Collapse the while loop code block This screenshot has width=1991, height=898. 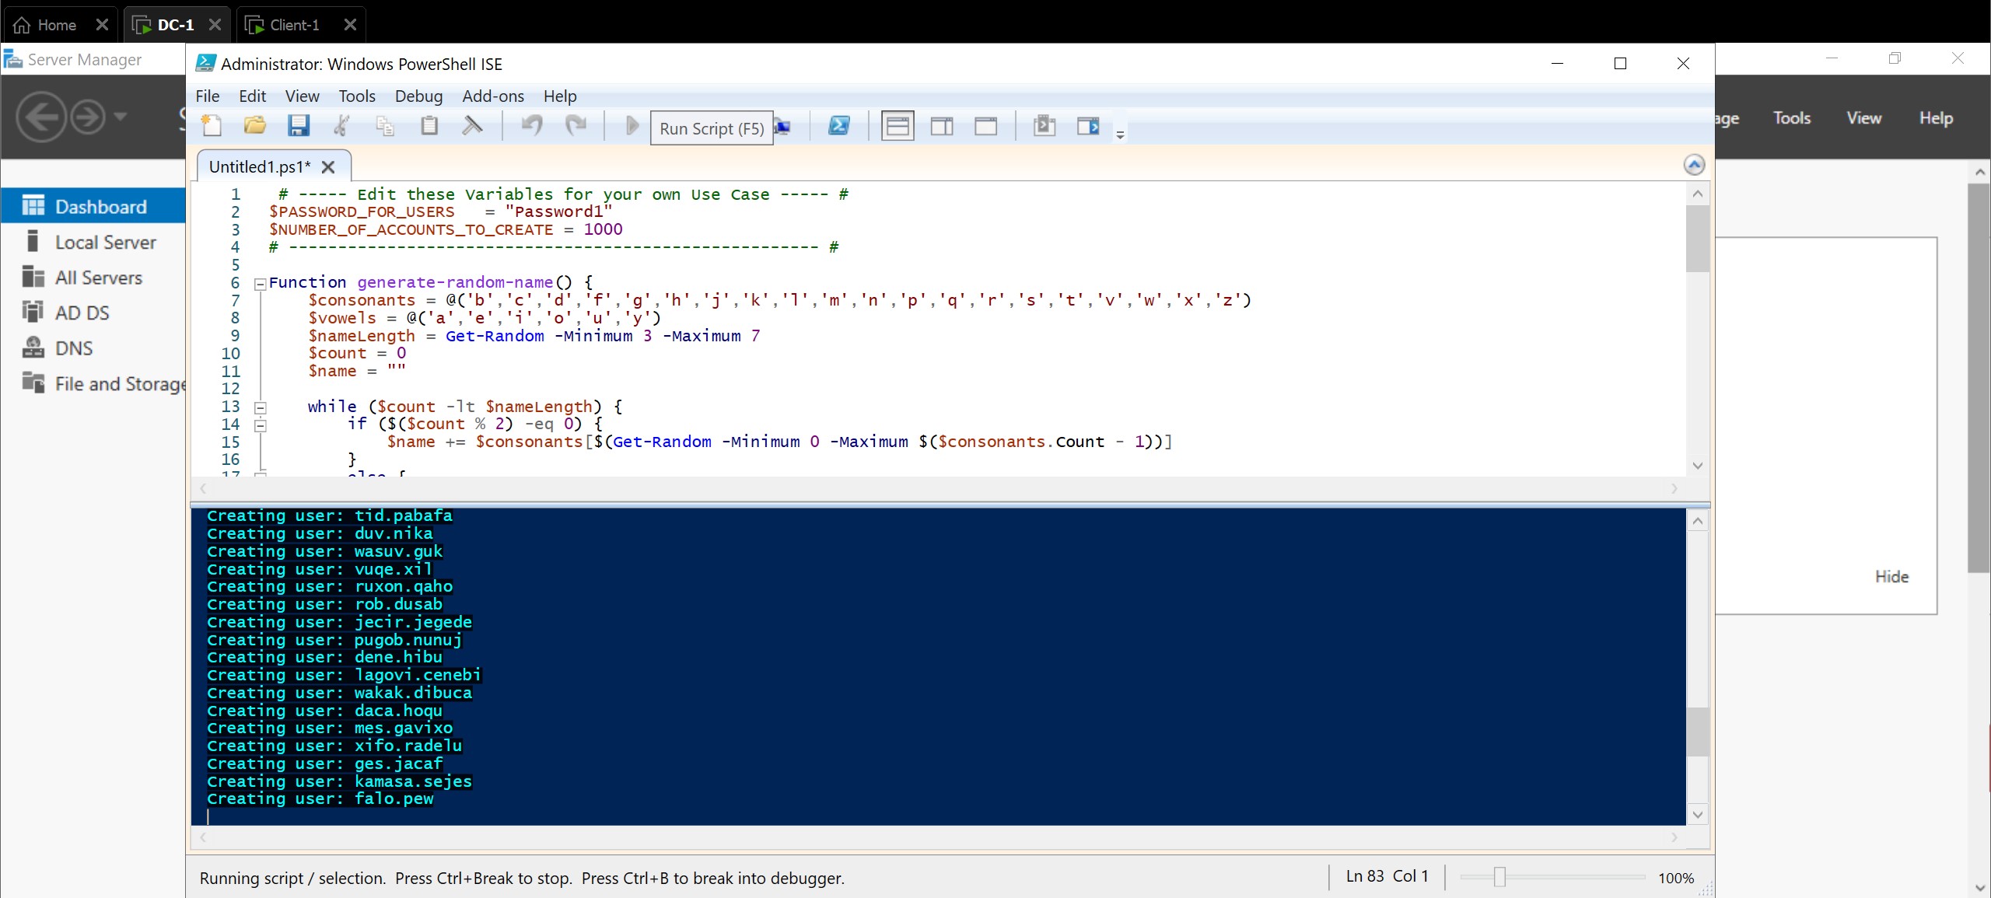261,407
